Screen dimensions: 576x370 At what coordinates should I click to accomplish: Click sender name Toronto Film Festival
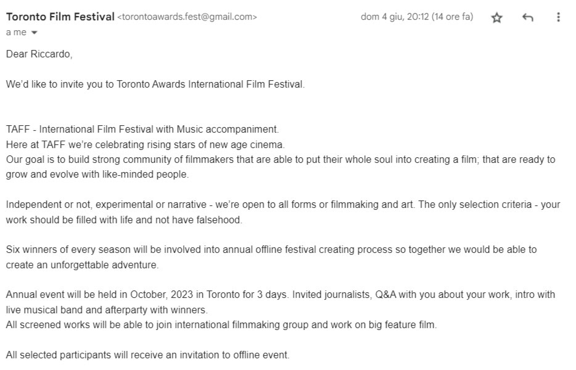coord(60,17)
